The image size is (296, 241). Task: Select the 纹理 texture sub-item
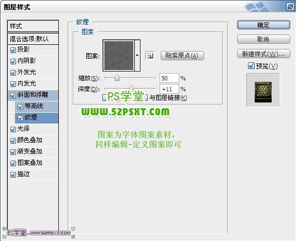coord(37,118)
